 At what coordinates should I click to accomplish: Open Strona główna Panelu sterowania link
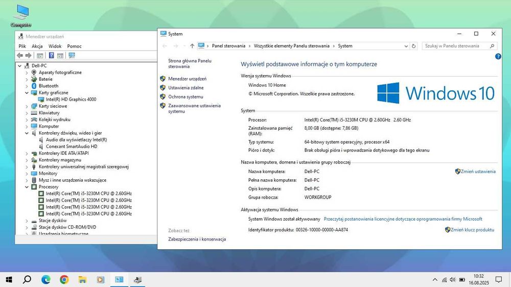190,63
